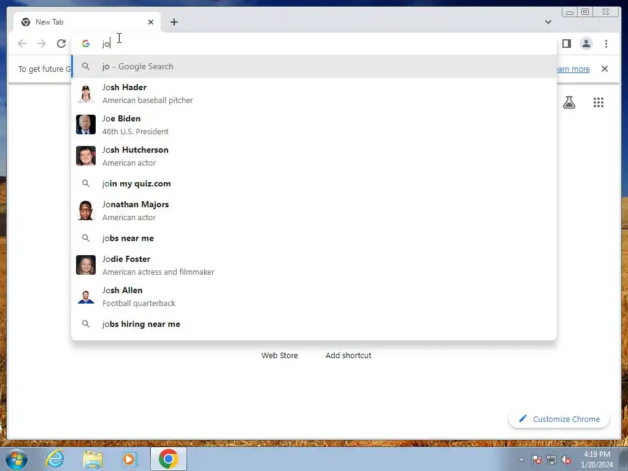Choose the Jodie Foster suggestion
628x471 pixels.
click(314, 265)
